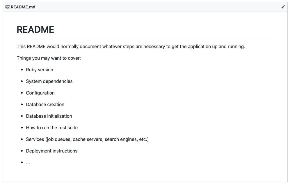Viewport: 290px width, 185px height.
Task: Select the "Ruby version" list item
Action: point(40,70)
